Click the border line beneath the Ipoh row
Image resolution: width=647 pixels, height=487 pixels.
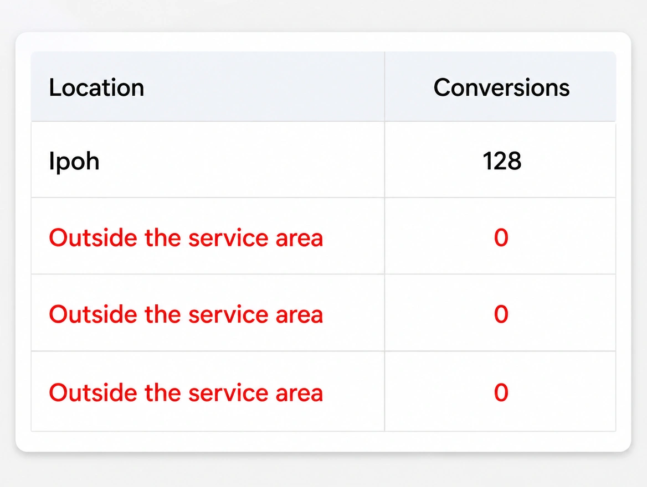[x=323, y=198]
